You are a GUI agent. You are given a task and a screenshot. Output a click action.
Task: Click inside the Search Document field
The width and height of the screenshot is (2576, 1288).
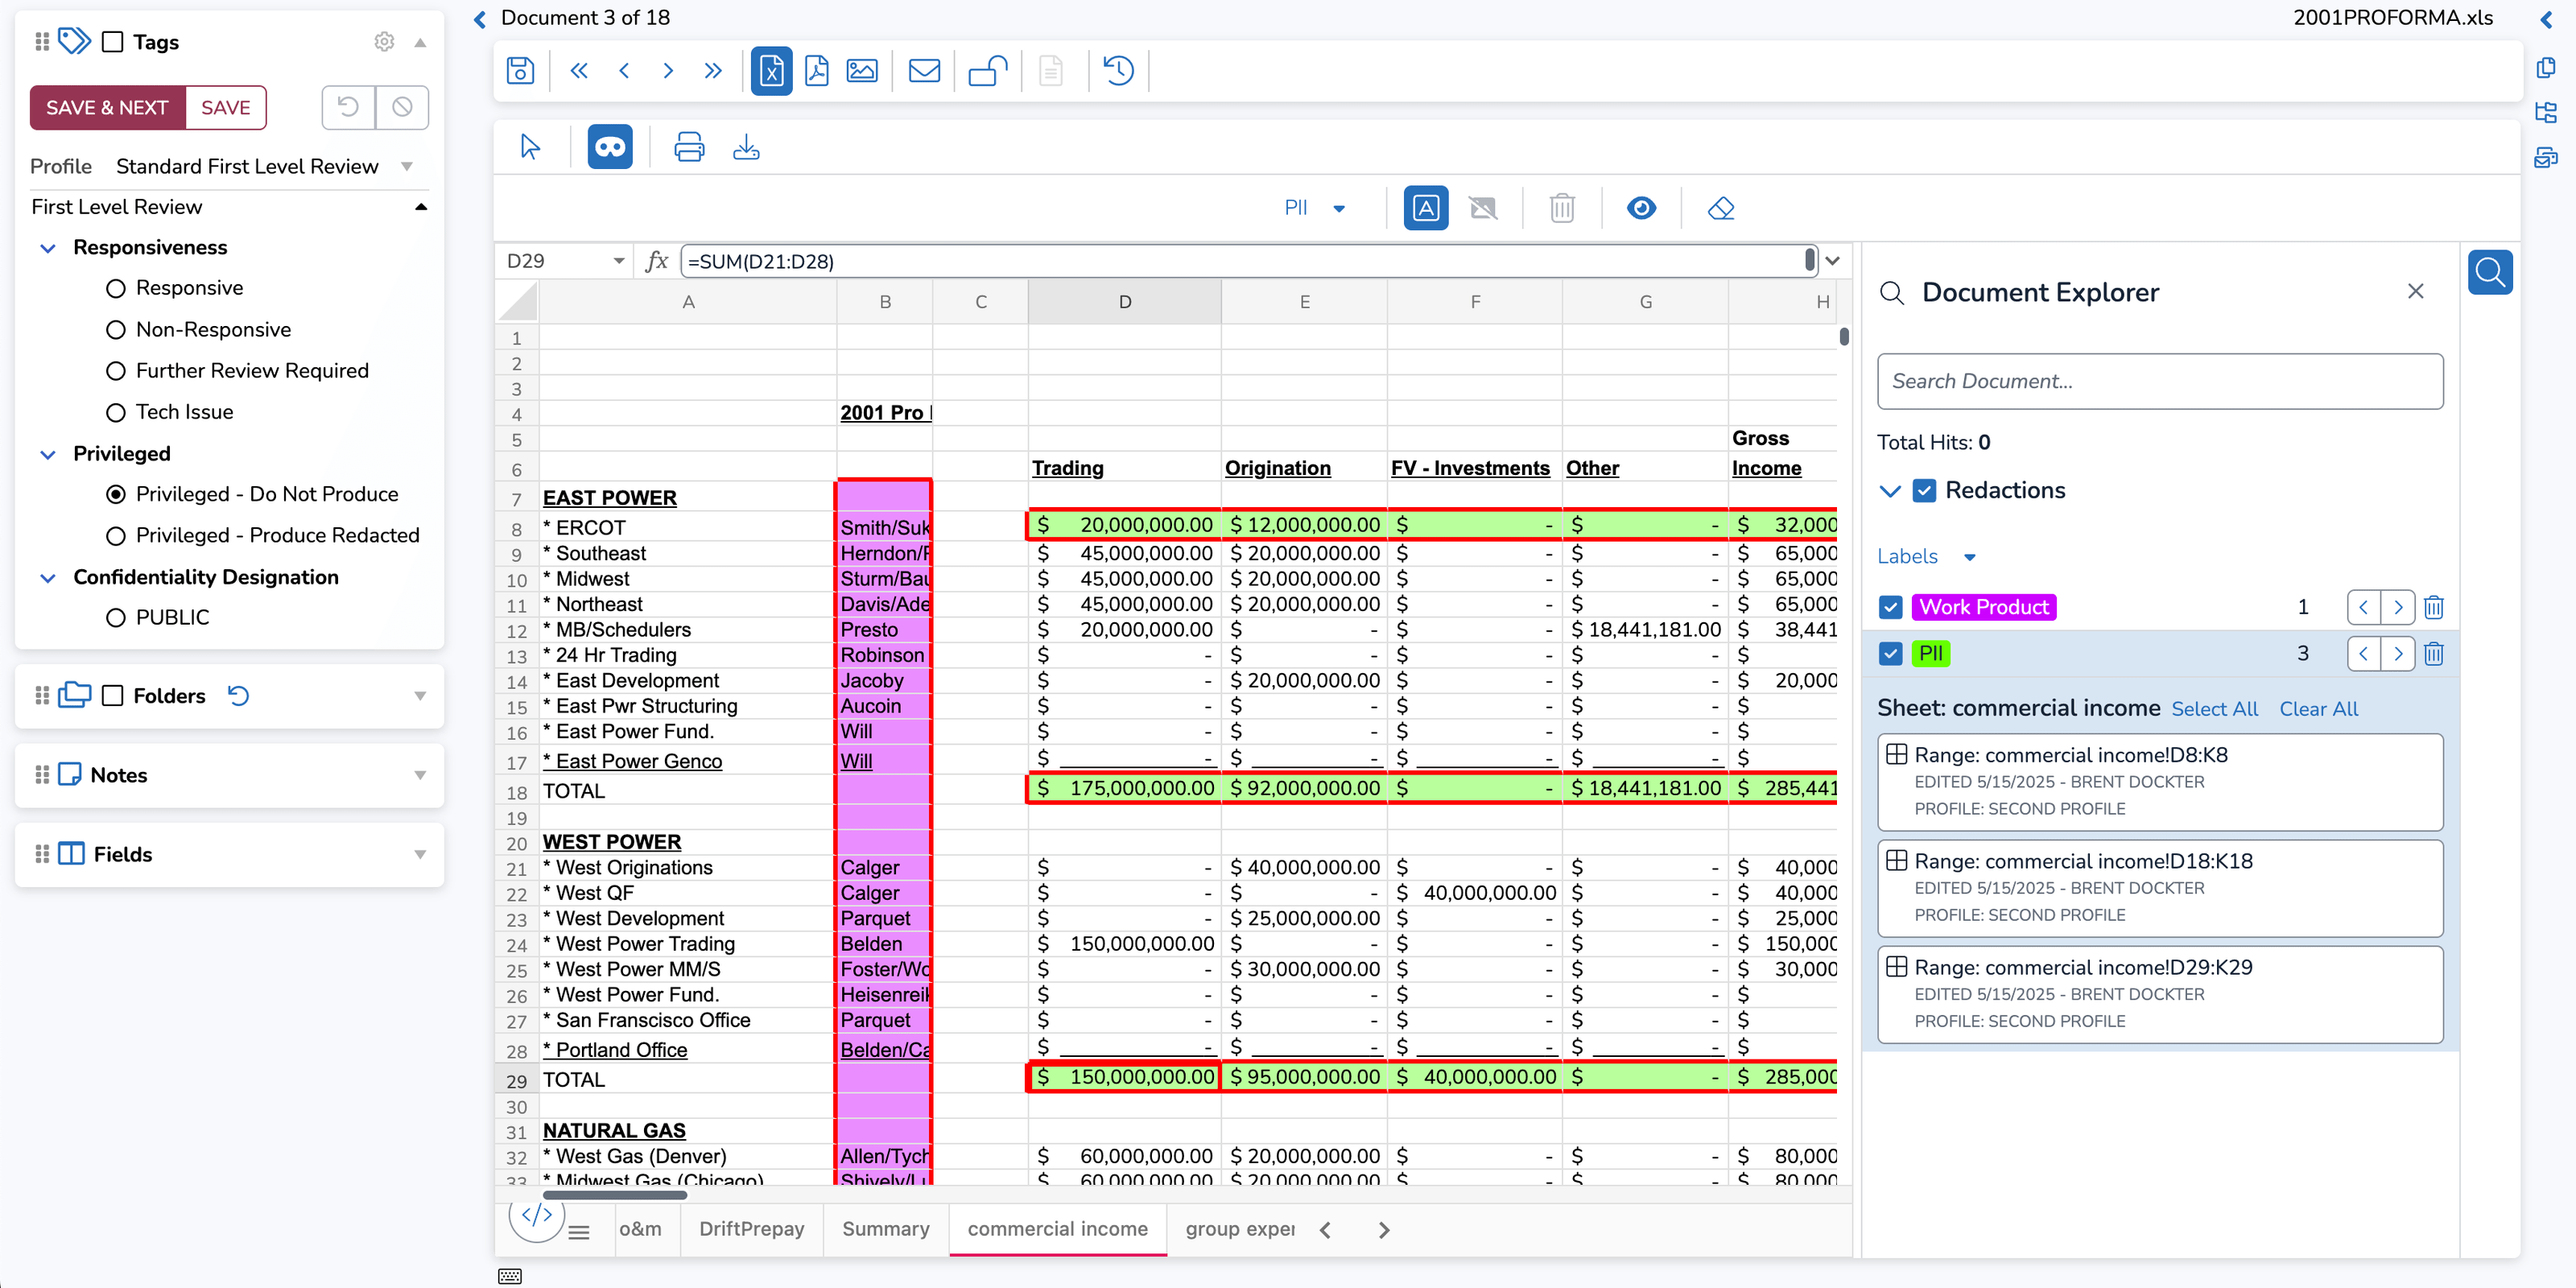point(2160,381)
